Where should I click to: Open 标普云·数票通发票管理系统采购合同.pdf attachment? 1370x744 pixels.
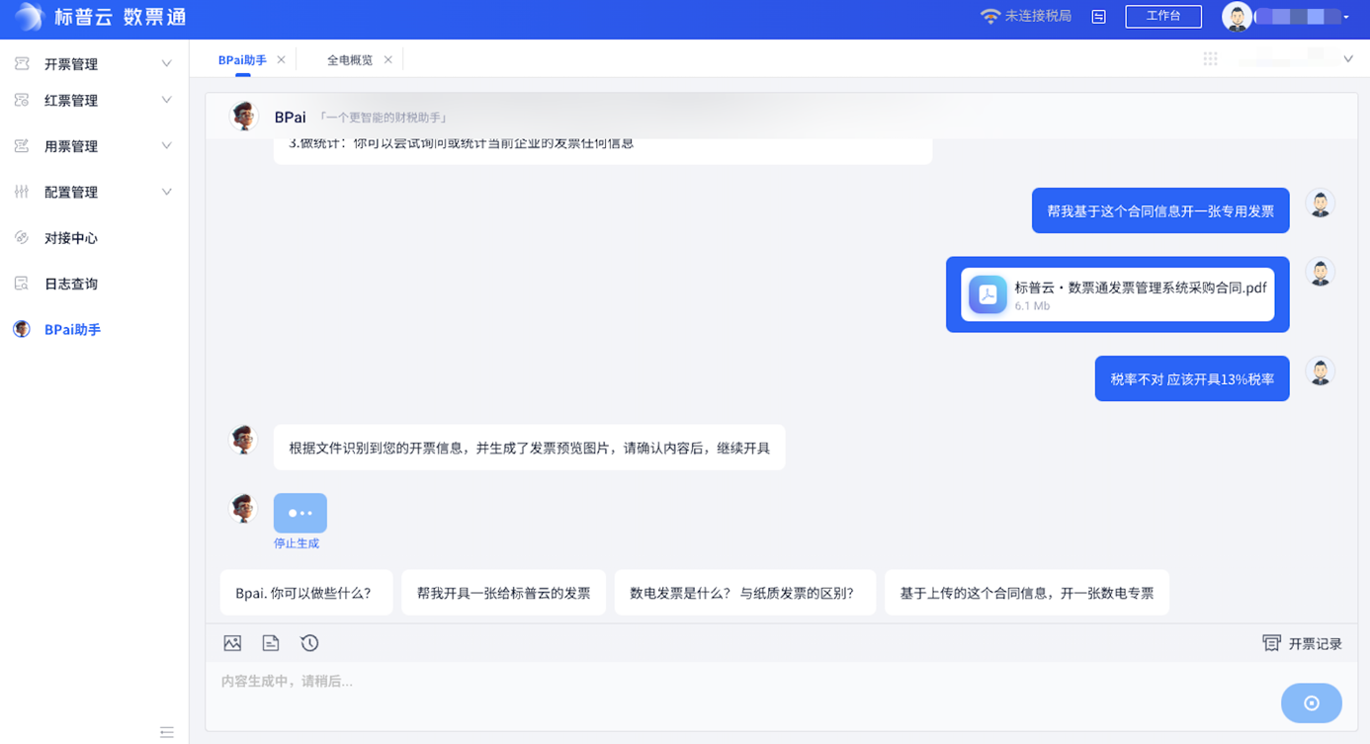(x=1117, y=294)
